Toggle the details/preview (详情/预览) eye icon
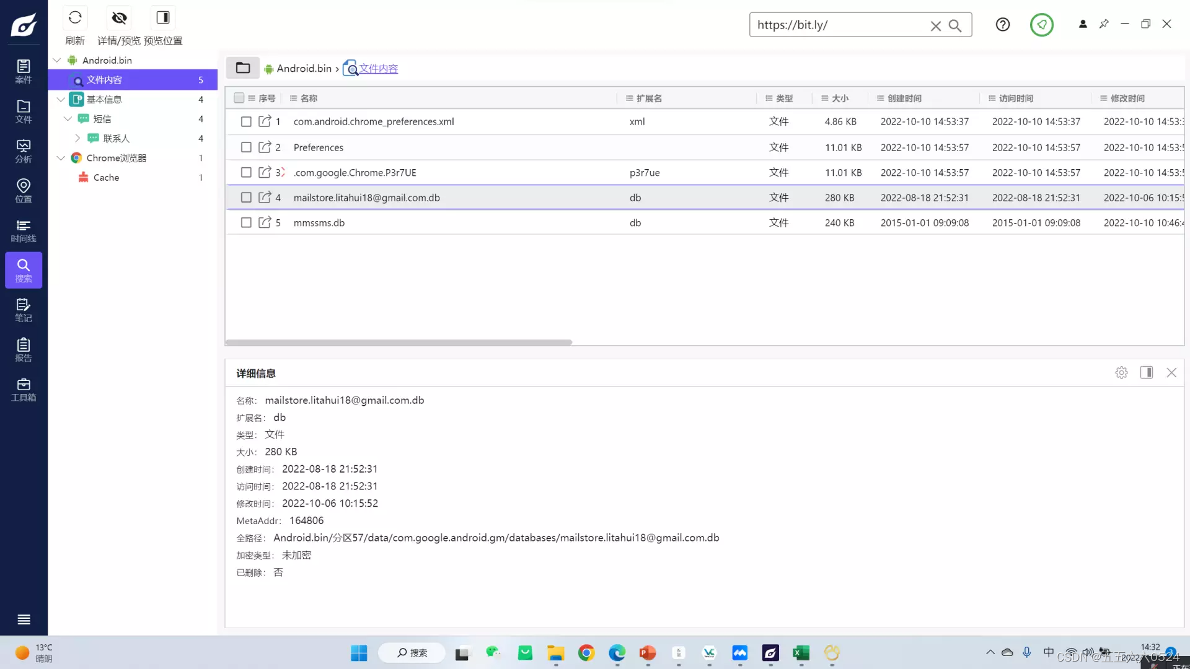 click(119, 18)
